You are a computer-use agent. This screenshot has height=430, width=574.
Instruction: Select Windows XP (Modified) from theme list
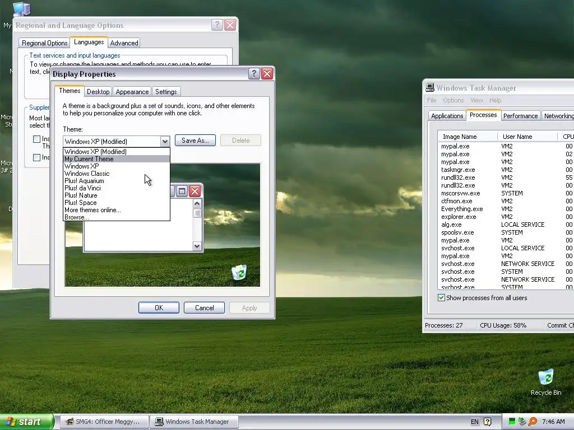coord(117,151)
